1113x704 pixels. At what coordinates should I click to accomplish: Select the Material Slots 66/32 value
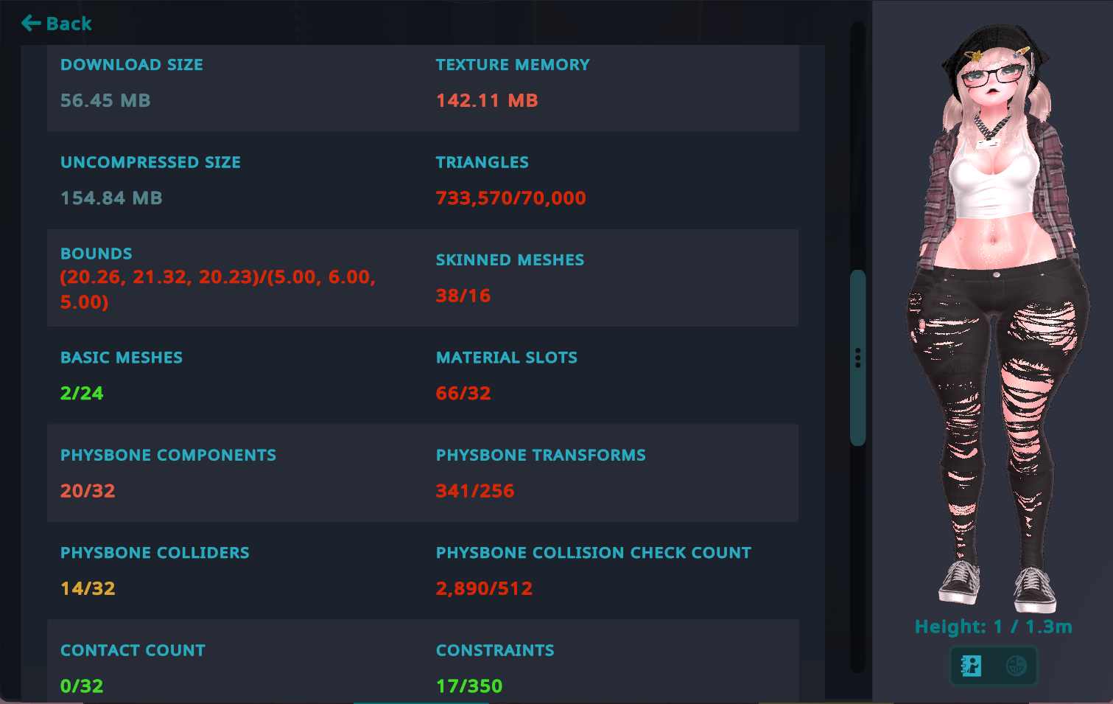tap(463, 393)
